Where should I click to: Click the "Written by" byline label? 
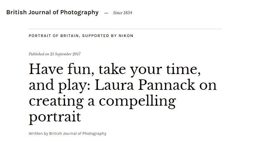click(38, 133)
